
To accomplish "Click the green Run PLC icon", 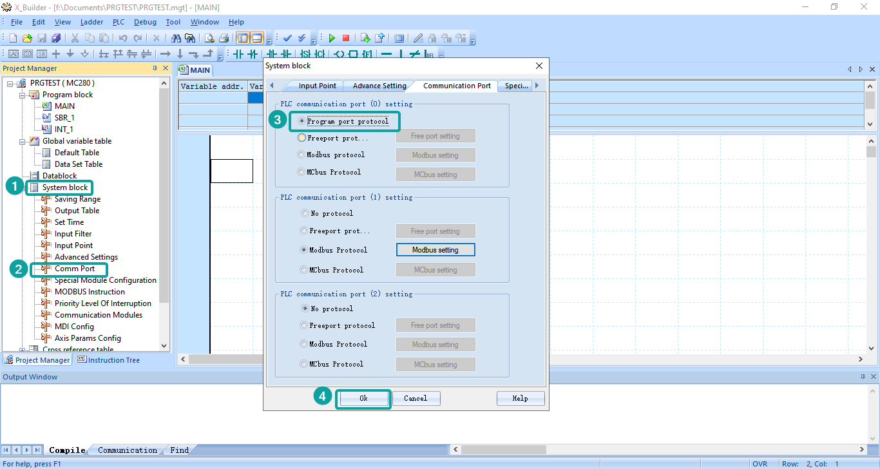I will coord(332,39).
